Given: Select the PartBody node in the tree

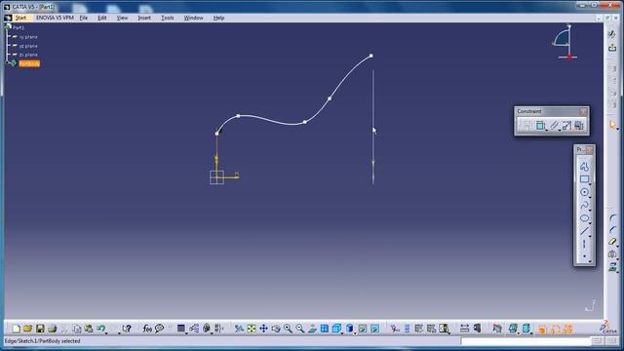Looking at the screenshot, I should pos(29,63).
